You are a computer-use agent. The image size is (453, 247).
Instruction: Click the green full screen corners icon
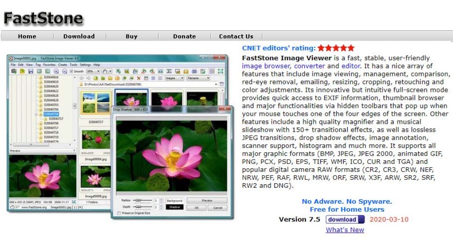point(220,71)
